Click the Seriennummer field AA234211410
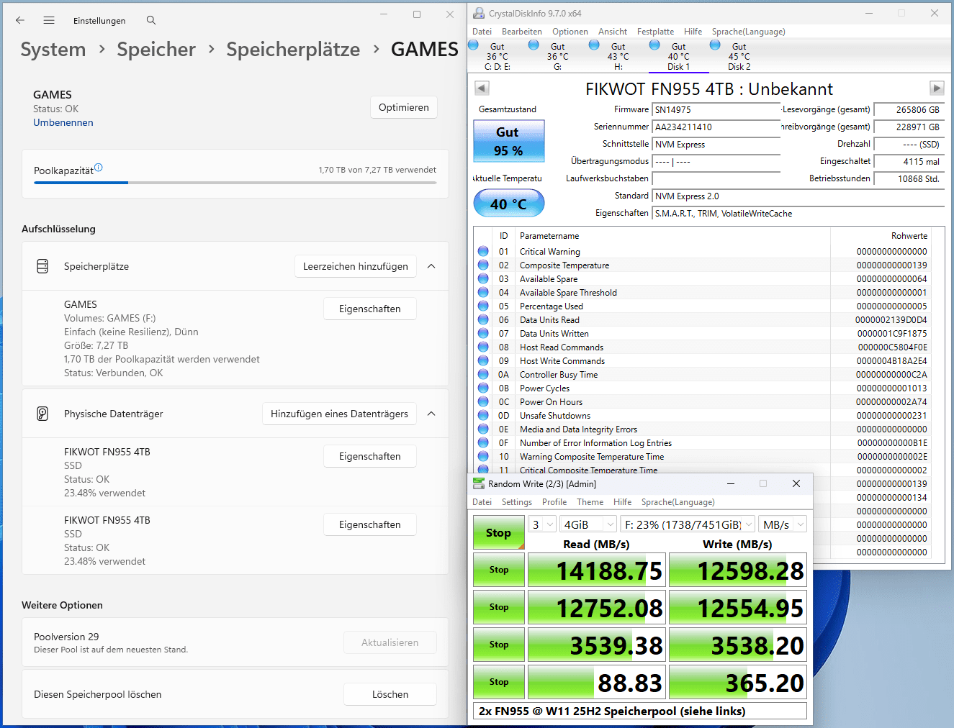 pyautogui.click(x=716, y=127)
